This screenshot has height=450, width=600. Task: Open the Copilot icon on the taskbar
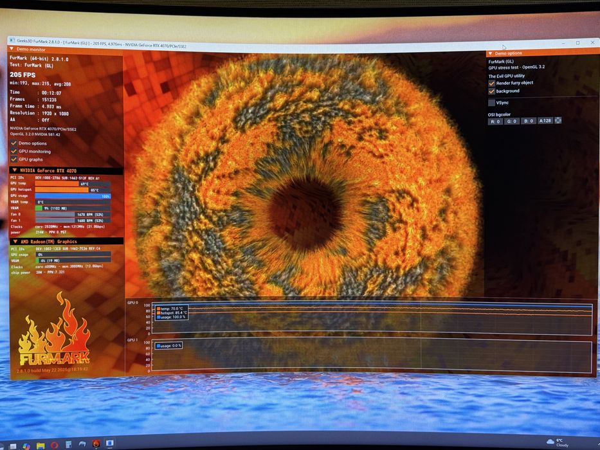tap(26, 446)
